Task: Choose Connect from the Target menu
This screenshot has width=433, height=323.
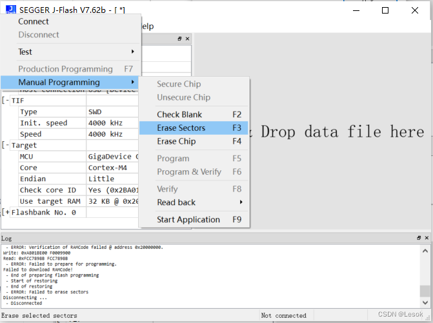Action: coord(71,21)
